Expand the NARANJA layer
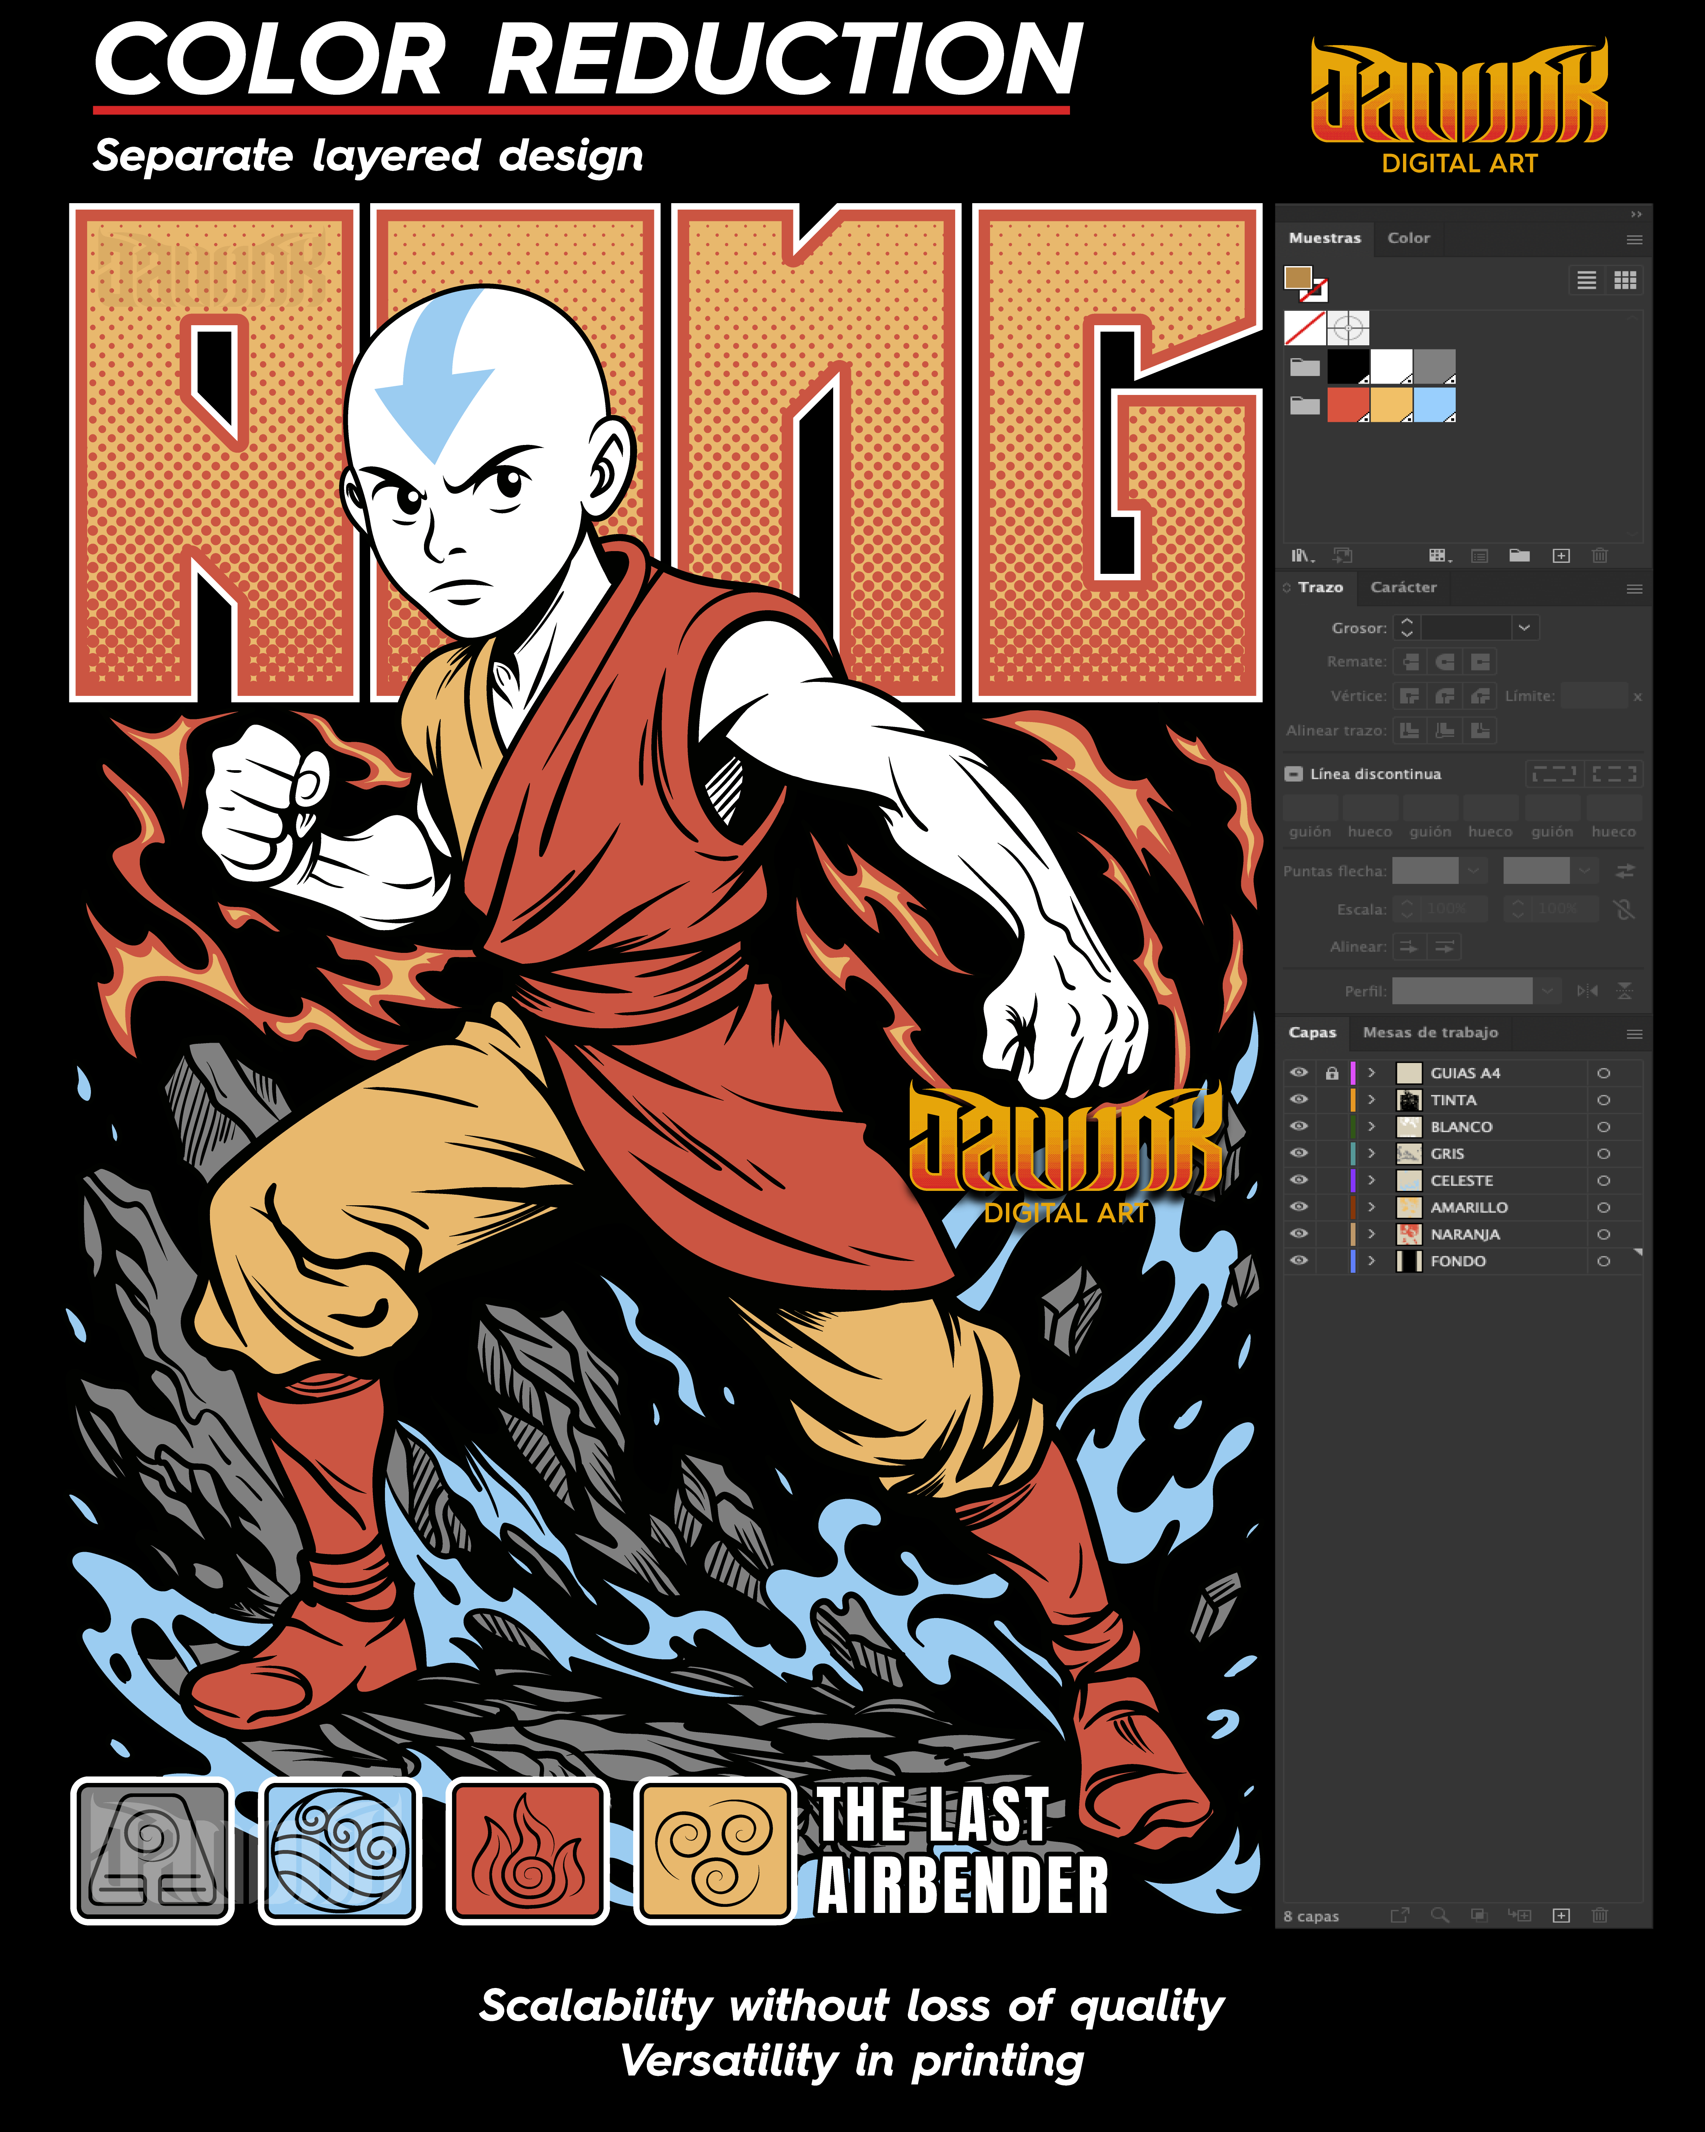Screen dimensions: 1705x2132 pos(1371,1234)
